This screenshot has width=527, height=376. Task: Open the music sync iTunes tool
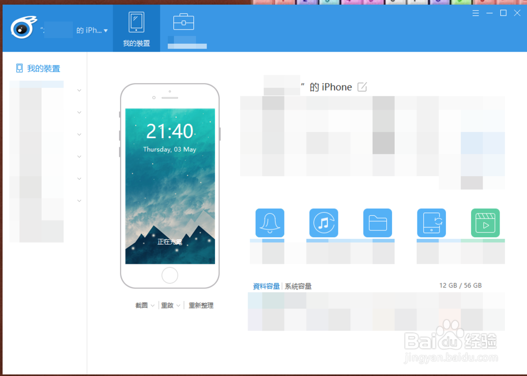click(x=324, y=223)
